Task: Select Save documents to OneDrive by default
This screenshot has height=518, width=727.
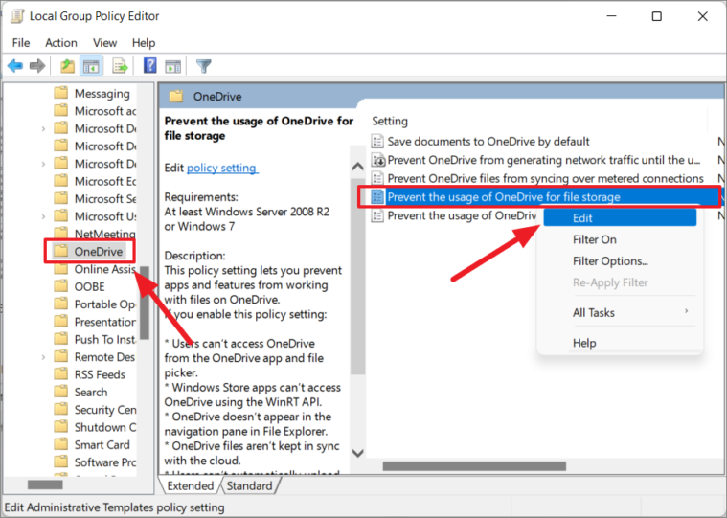Action: tap(488, 142)
